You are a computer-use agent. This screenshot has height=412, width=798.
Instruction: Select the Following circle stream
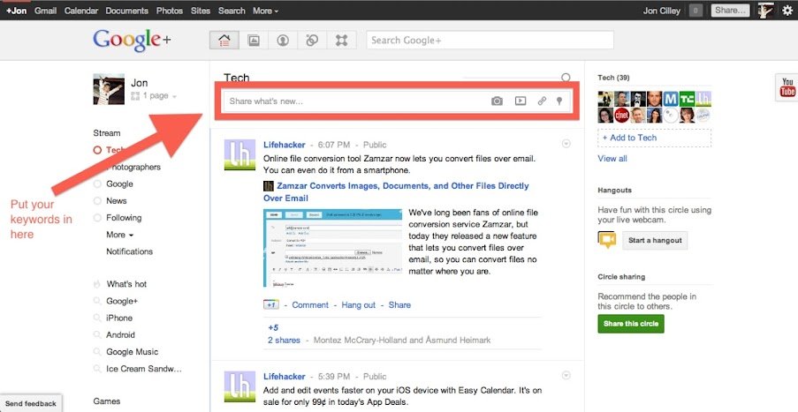124,217
